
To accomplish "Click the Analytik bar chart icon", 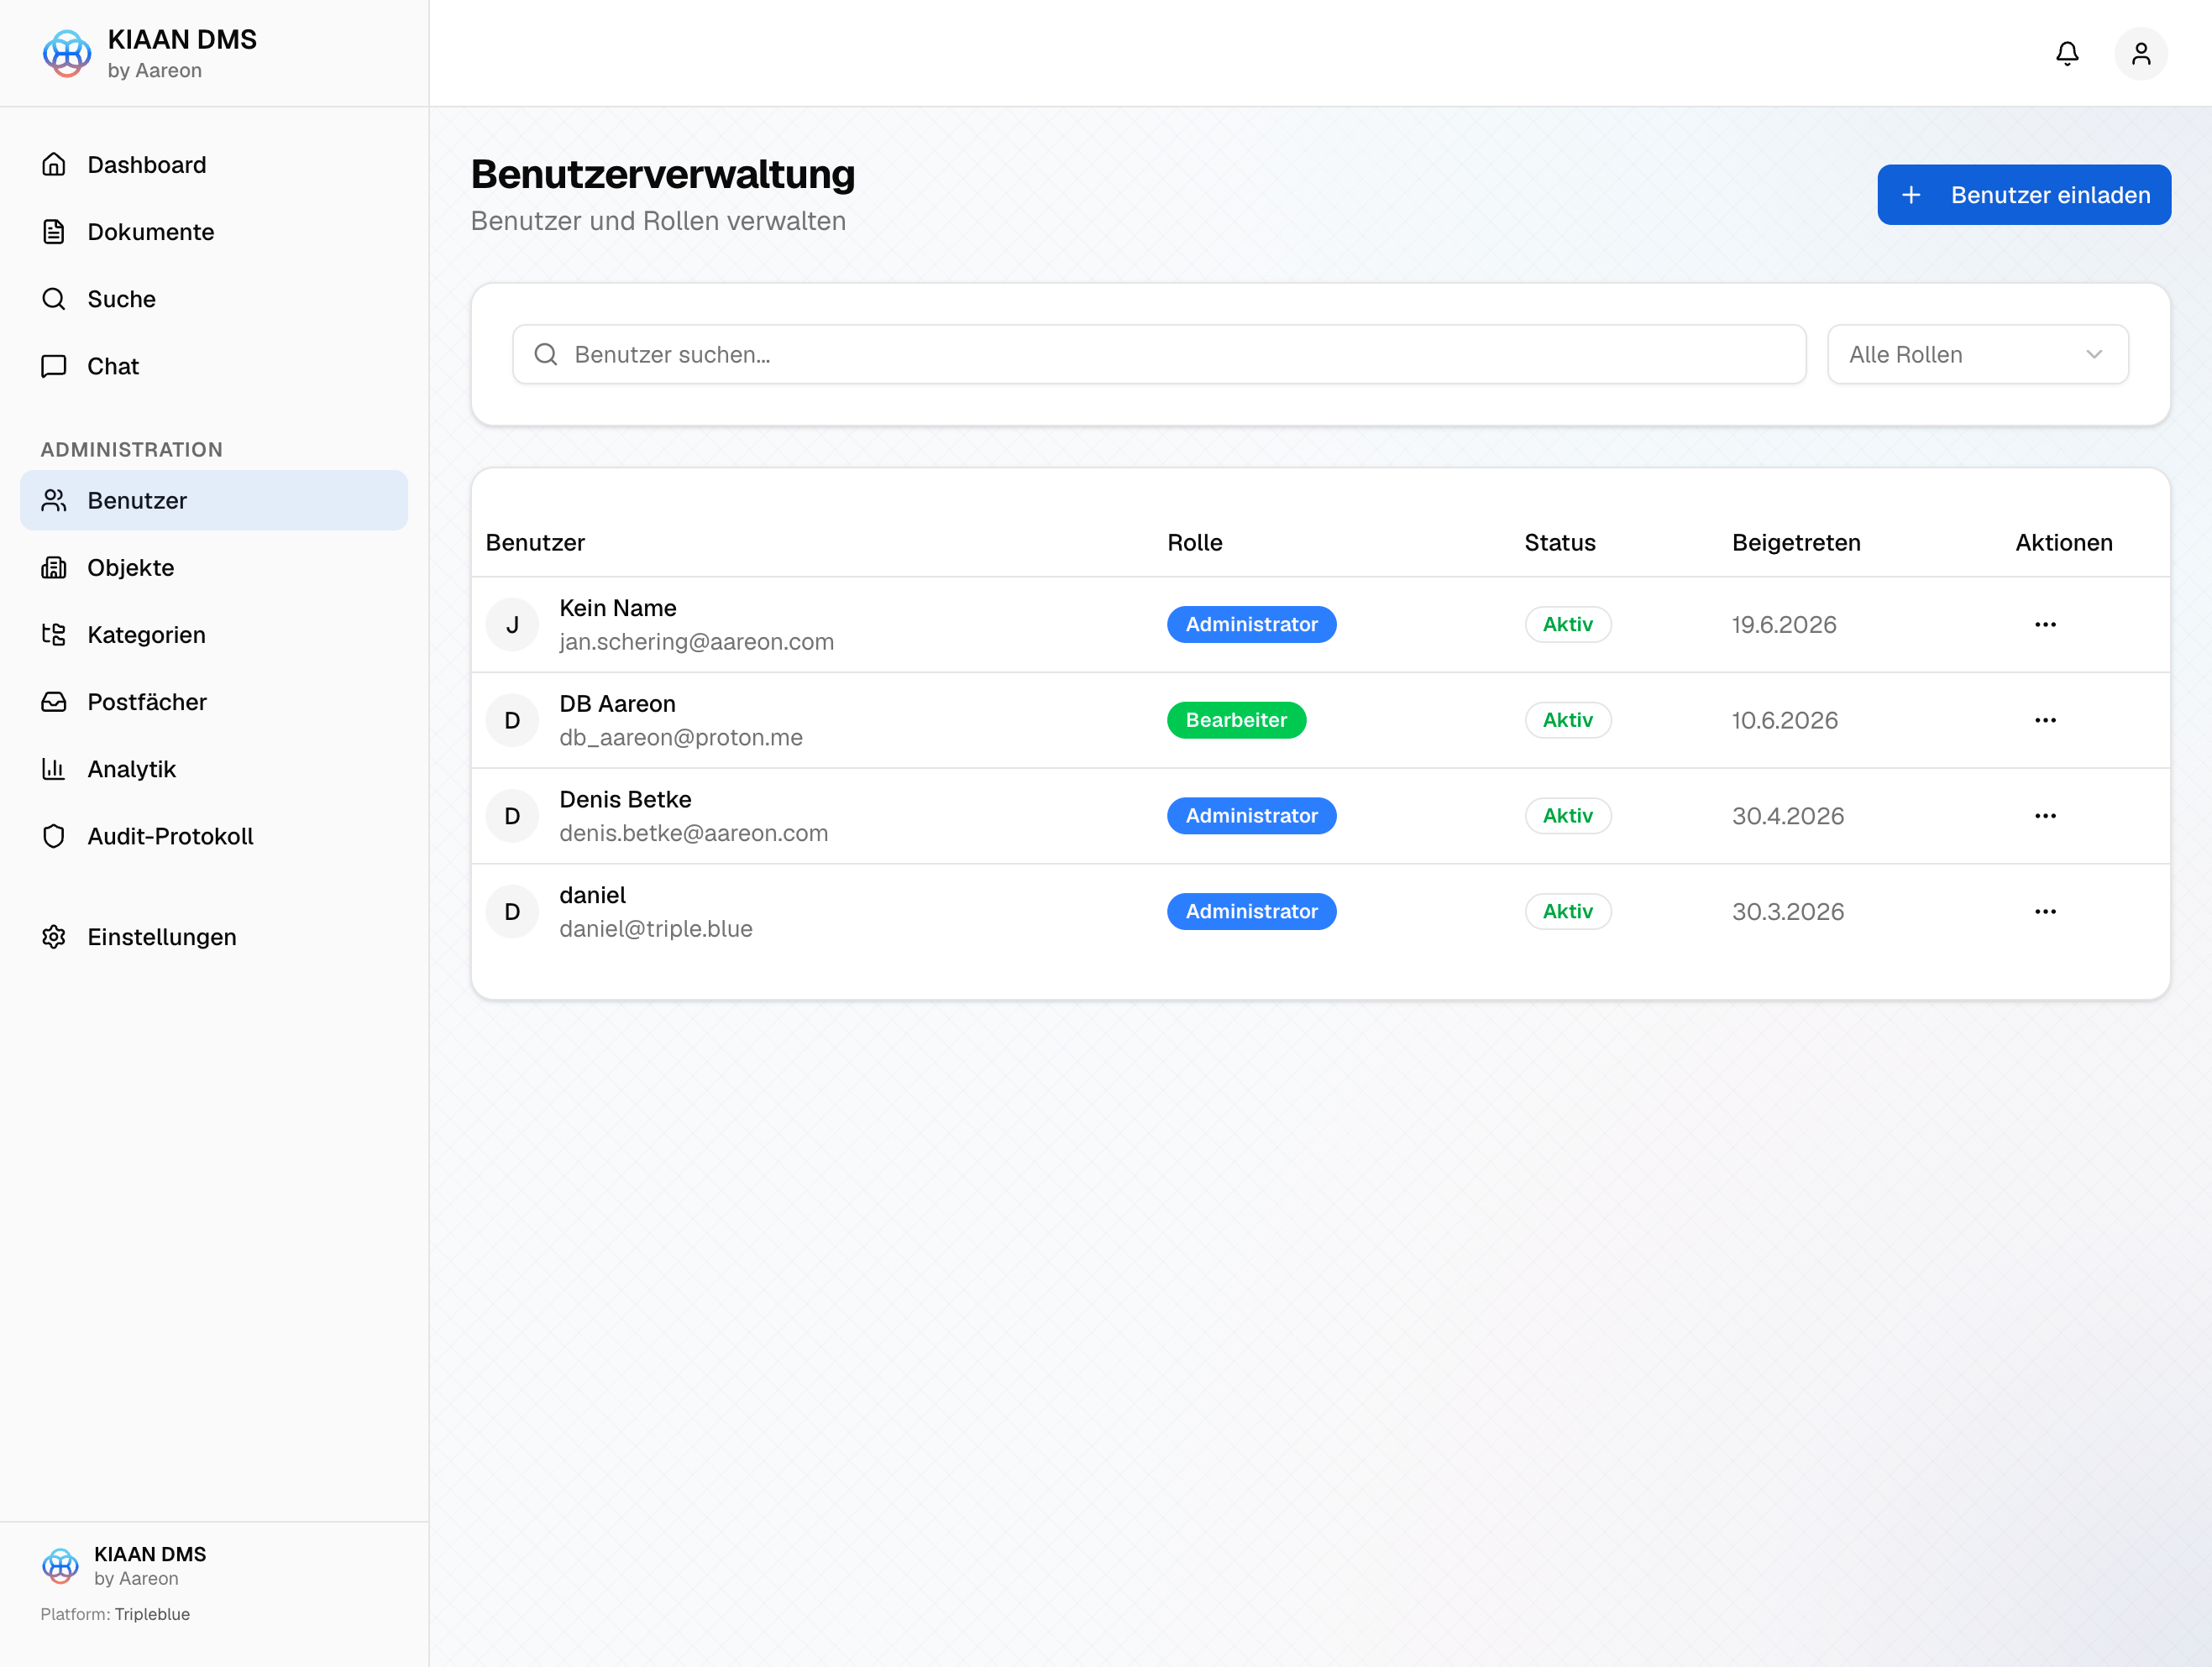I will [x=54, y=769].
